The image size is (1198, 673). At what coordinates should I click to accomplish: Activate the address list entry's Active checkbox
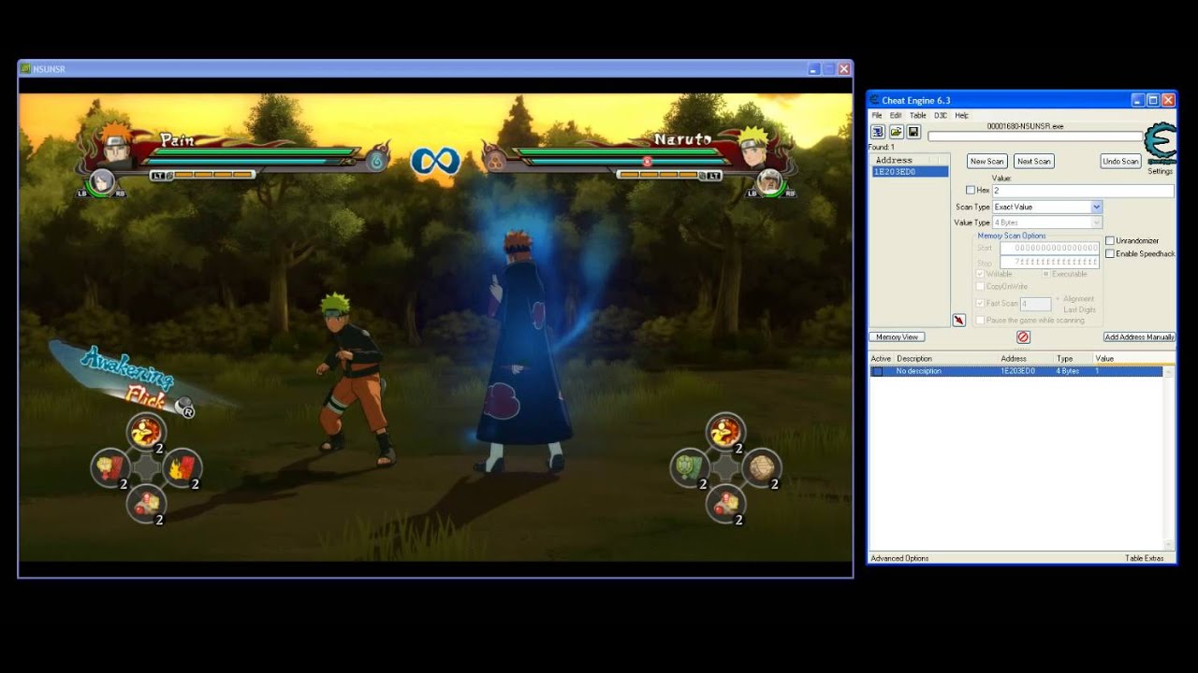point(877,371)
